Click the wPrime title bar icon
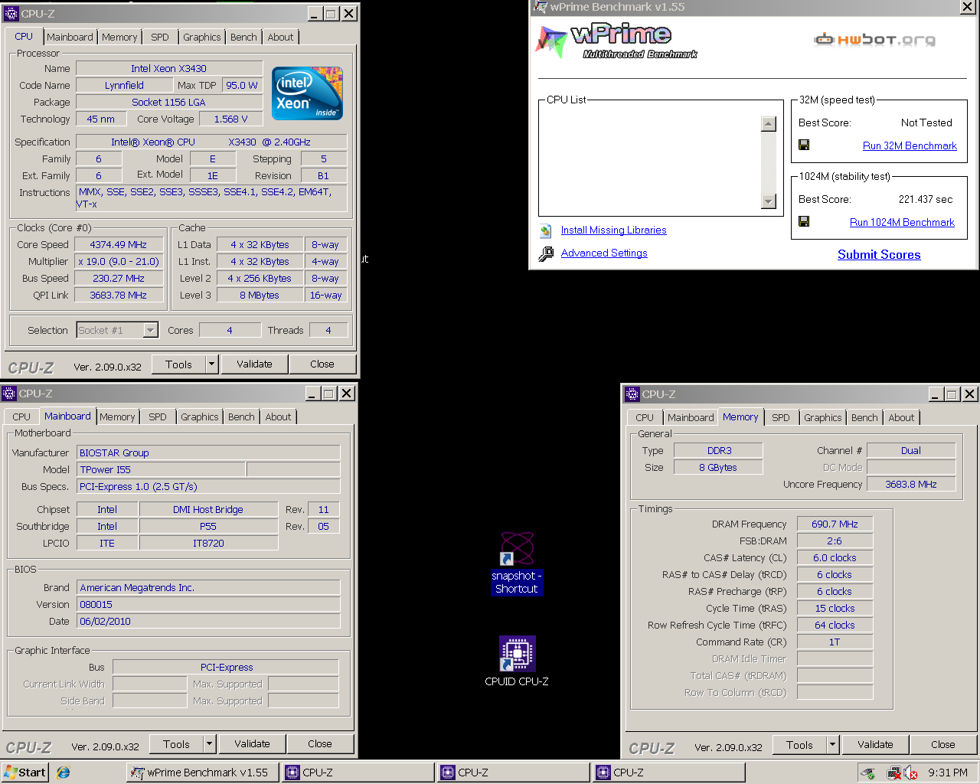The width and height of the screenshot is (980, 784). tap(540, 7)
